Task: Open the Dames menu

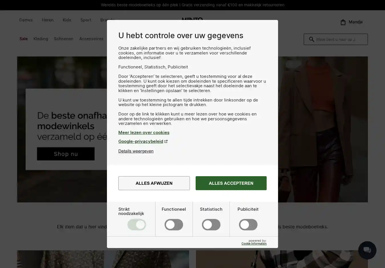Action: click(x=26, y=20)
